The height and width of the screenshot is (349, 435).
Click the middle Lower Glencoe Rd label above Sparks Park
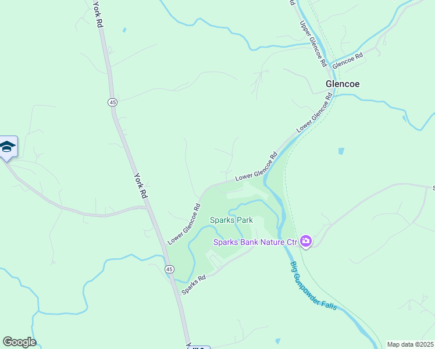pyautogui.click(x=256, y=166)
